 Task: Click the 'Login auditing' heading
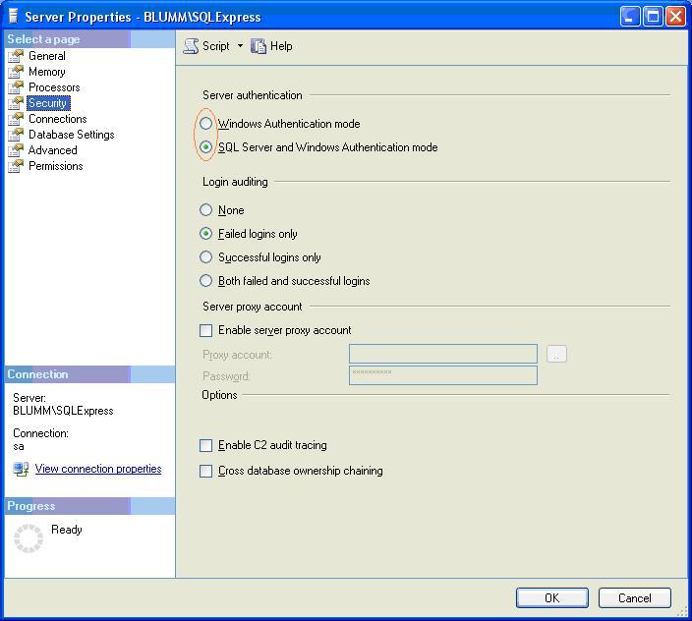coord(235,182)
